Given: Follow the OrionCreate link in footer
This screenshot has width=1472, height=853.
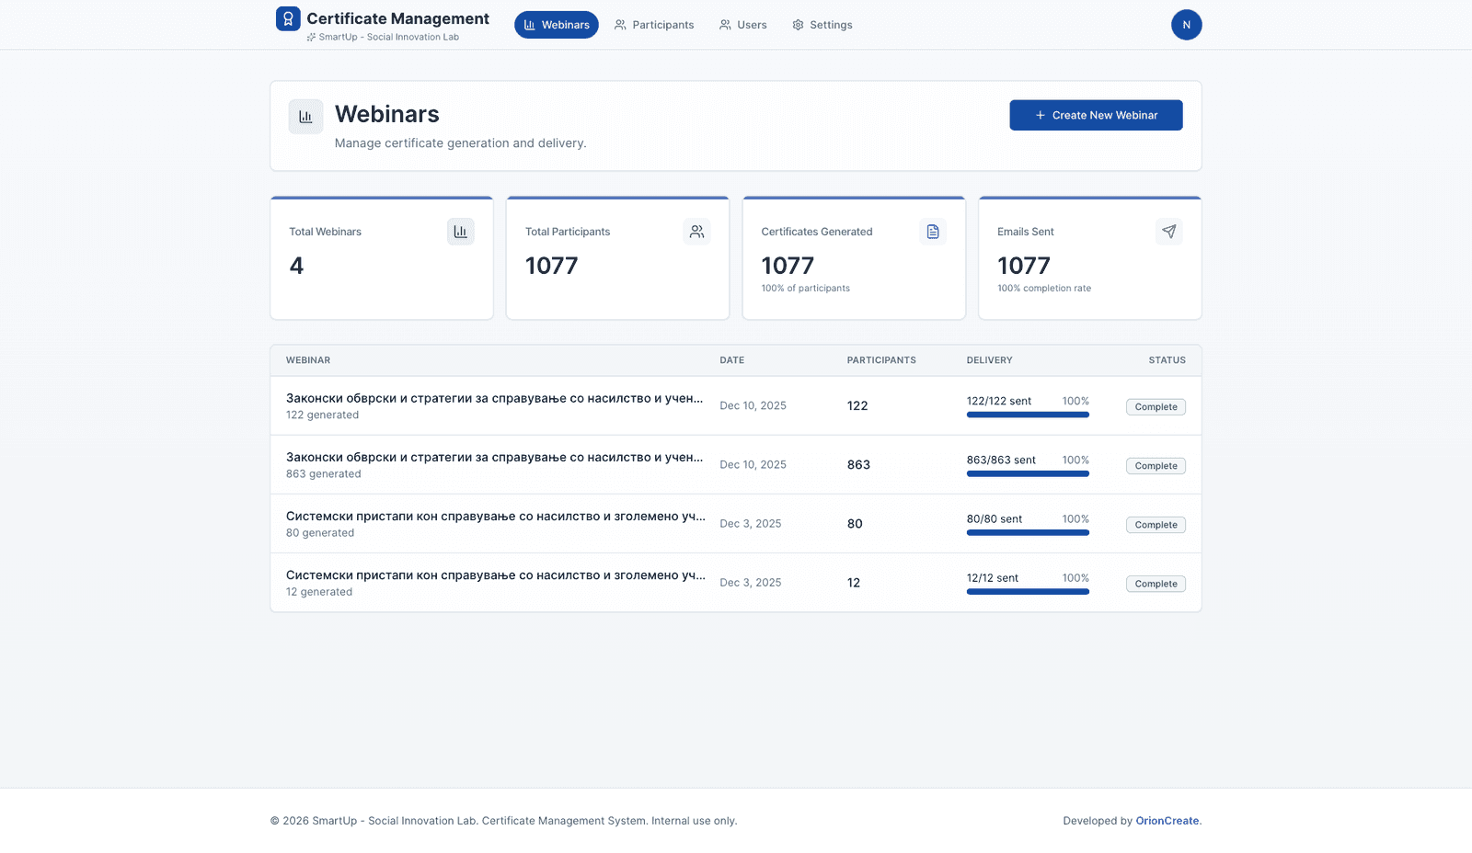Looking at the screenshot, I should (x=1167, y=821).
